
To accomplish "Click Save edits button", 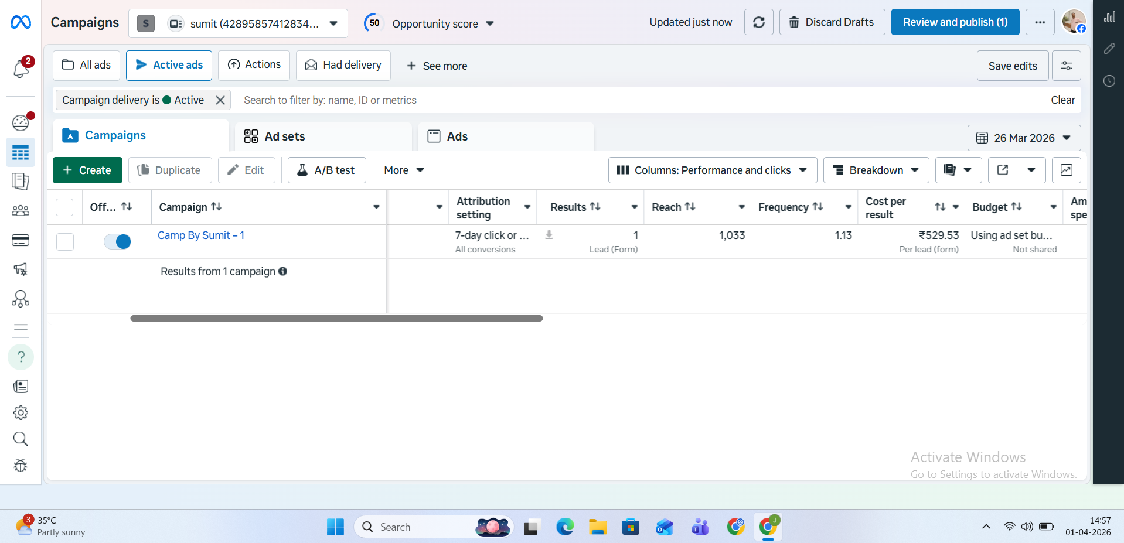I will point(1013,66).
